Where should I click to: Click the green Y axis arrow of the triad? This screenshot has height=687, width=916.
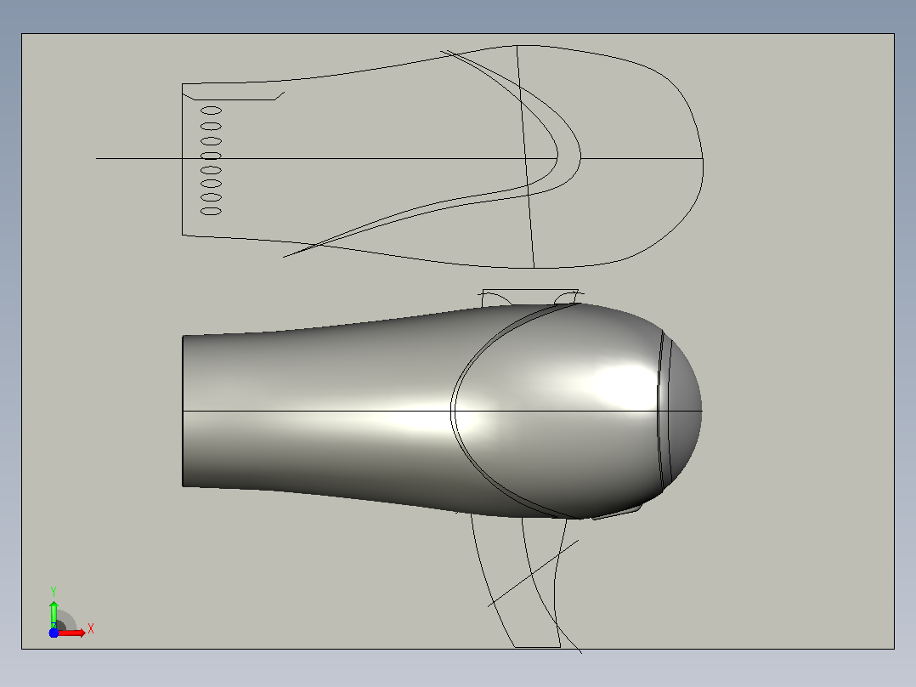coord(54,615)
